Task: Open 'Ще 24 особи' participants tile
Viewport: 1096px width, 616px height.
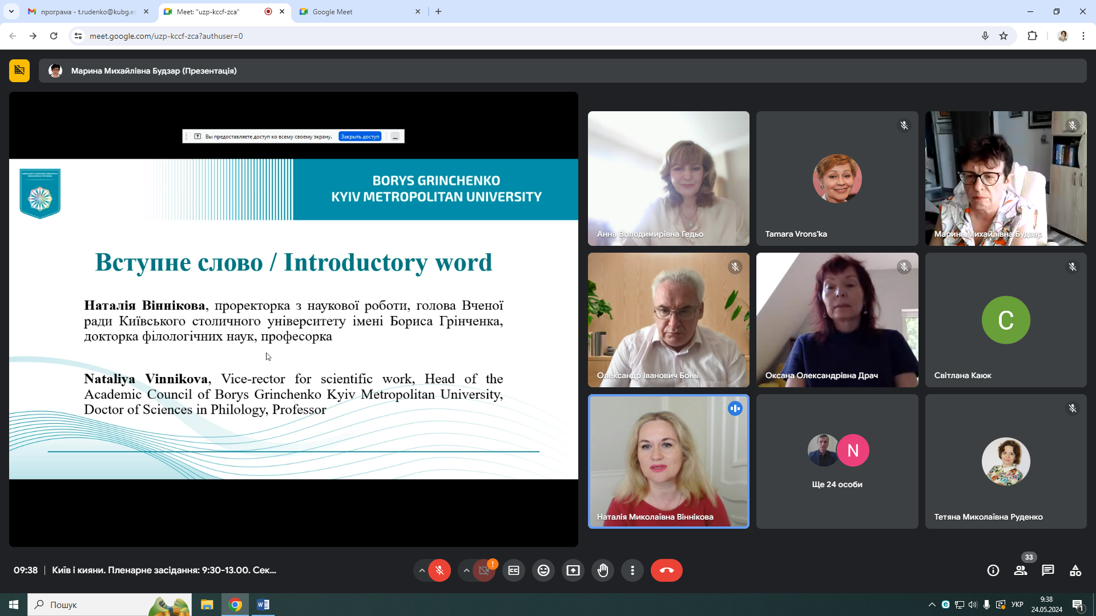Action: [x=837, y=461]
